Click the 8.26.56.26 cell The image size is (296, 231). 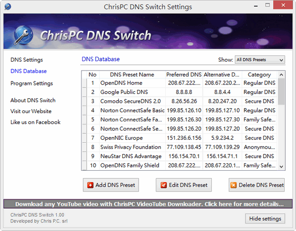184,101
